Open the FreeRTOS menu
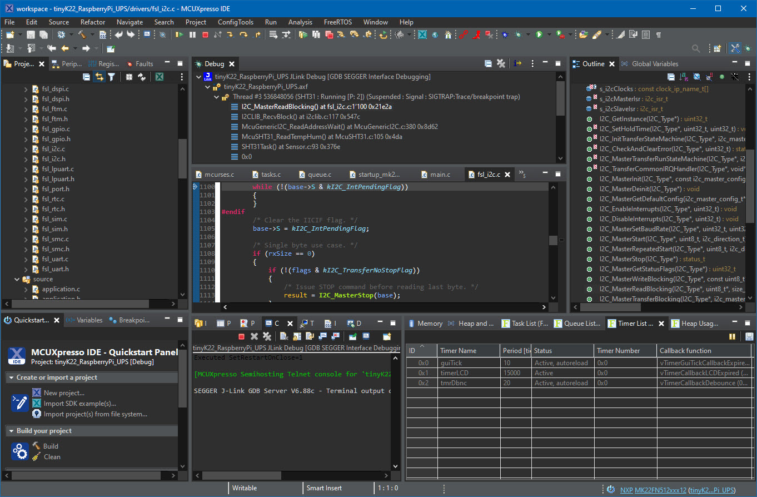Viewport: 757px width, 497px height. [338, 22]
